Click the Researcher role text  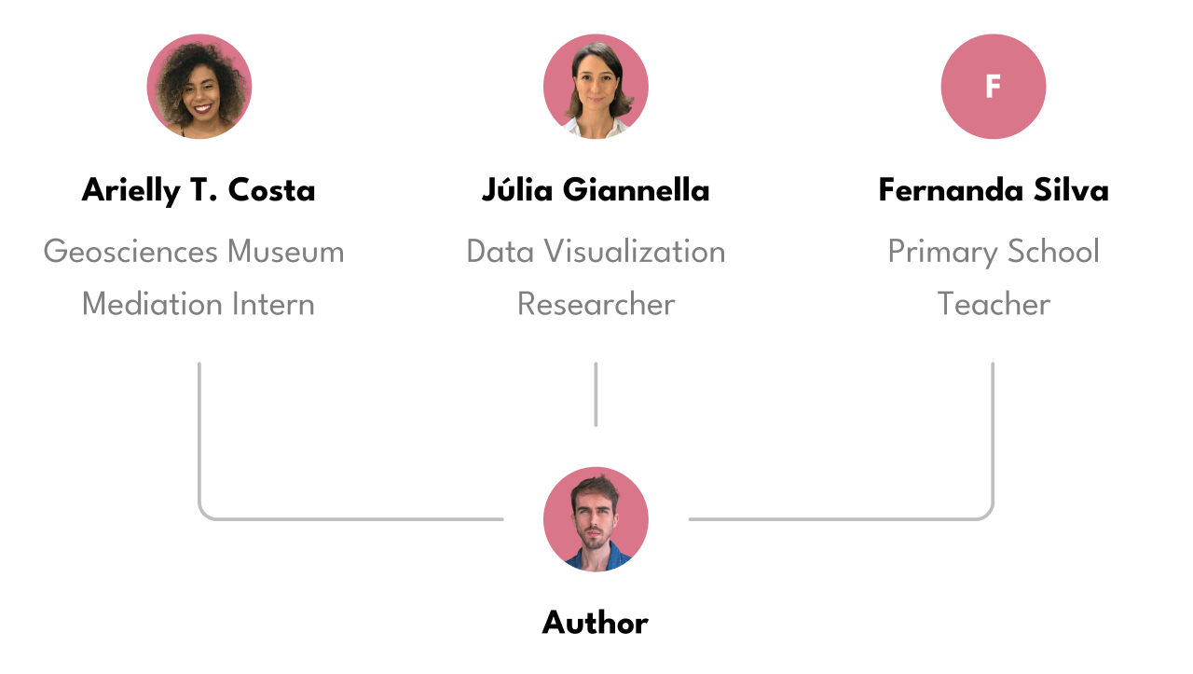click(596, 304)
